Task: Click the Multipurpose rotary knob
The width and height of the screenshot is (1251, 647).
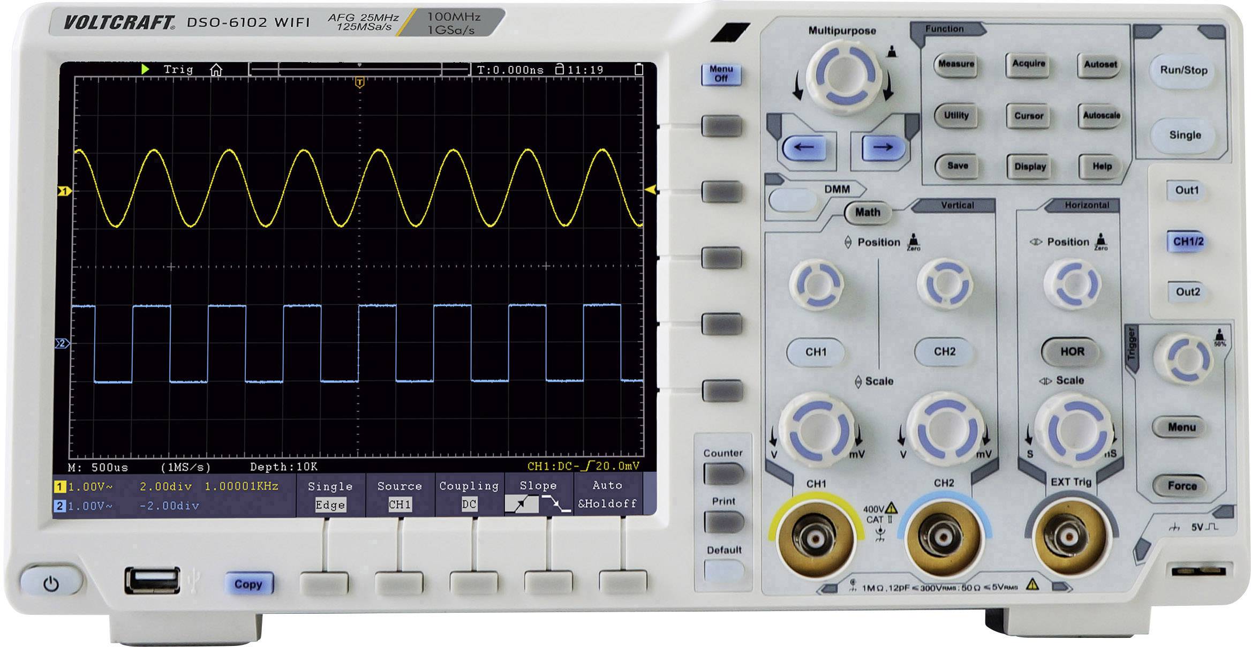Action: [844, 74]
